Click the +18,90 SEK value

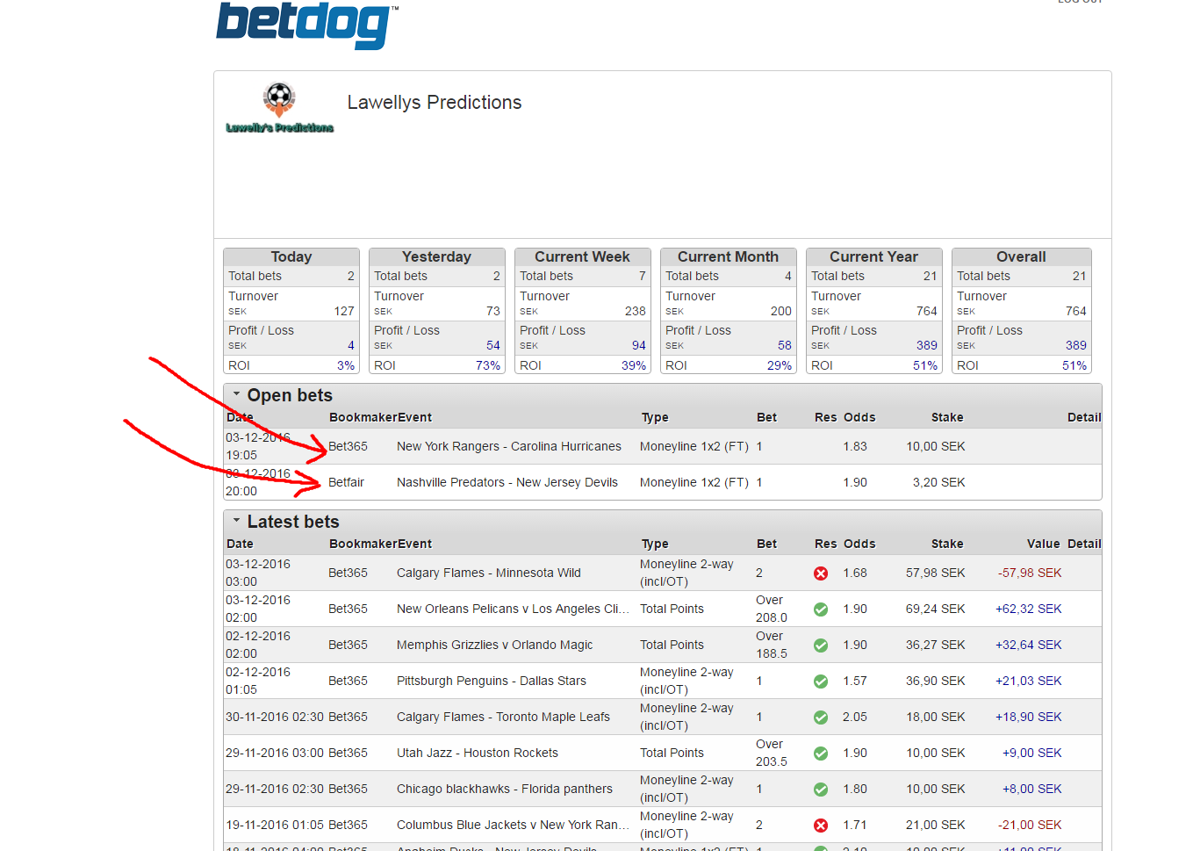(x=1029, y=717)
